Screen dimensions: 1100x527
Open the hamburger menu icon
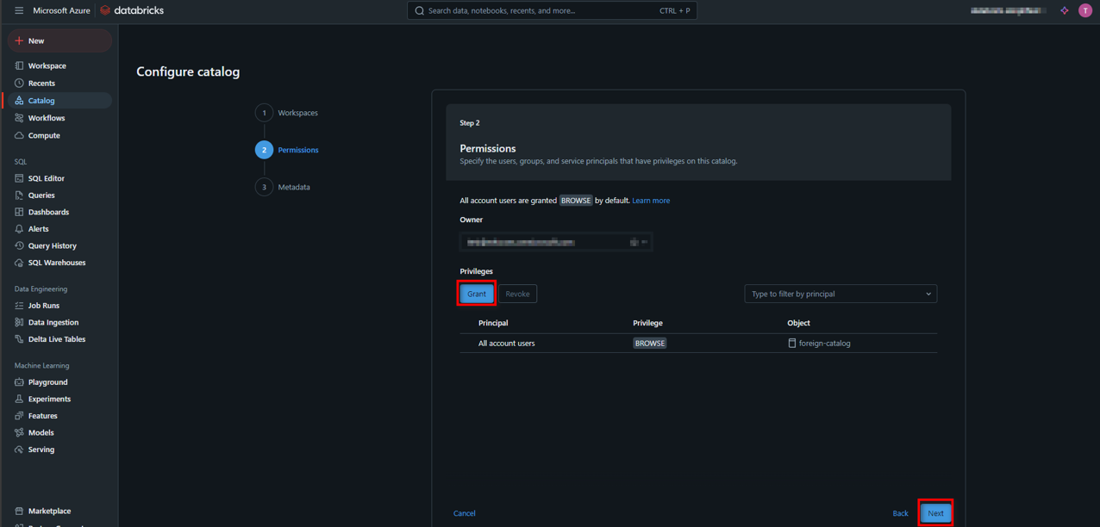pos(19,10)
